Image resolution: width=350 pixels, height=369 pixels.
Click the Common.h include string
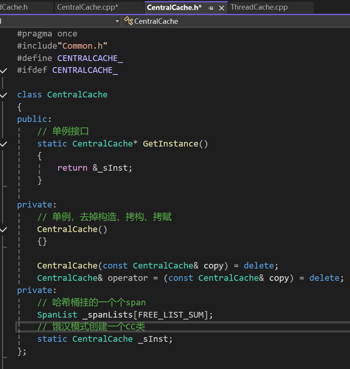click(x=85, y=46)
